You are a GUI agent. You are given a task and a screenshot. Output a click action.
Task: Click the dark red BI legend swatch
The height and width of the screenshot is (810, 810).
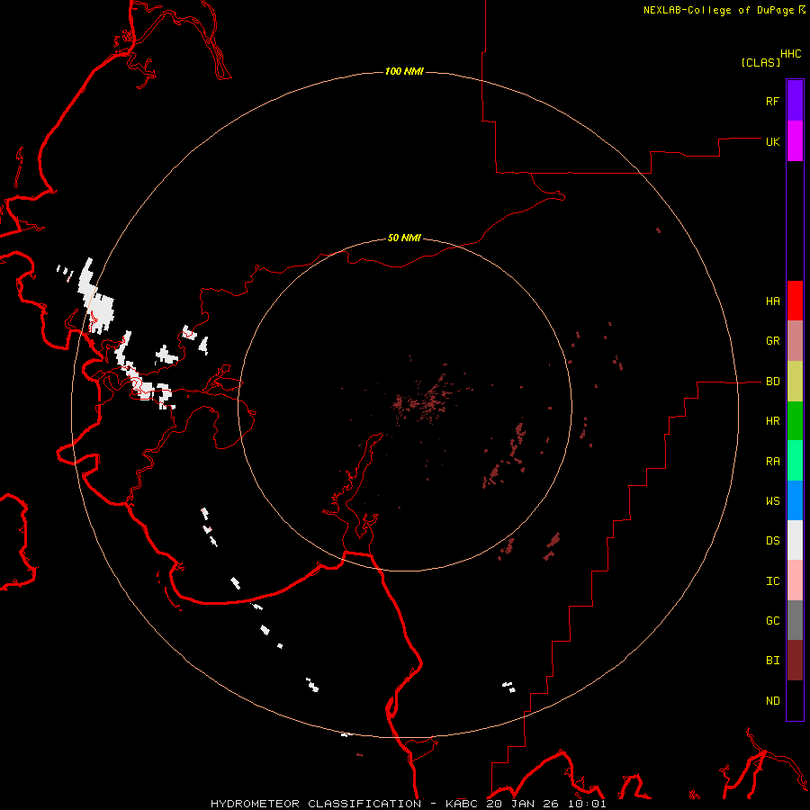coord(795,661)
